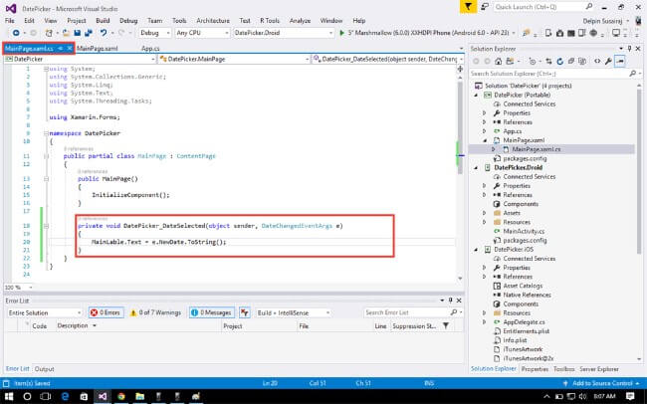Click the Undo toolbar icon

point(104,33)
